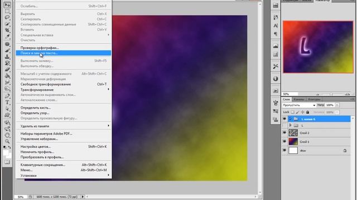Click the Navigator zoom slider
Image resolution: width=357 pixels, height=200 pixels.
pos(331,94)
